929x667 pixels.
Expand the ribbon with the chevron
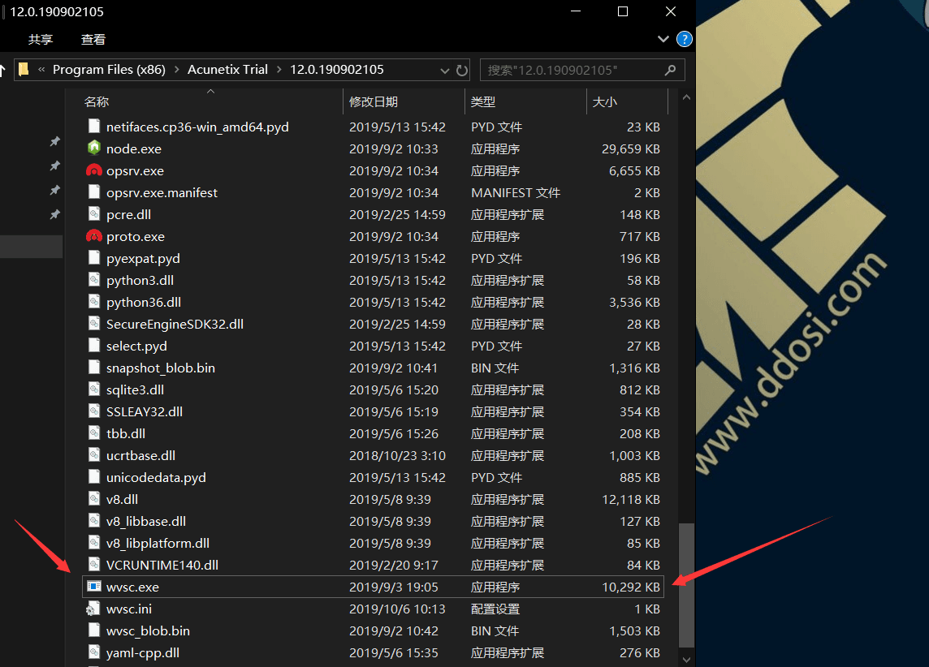663,39
